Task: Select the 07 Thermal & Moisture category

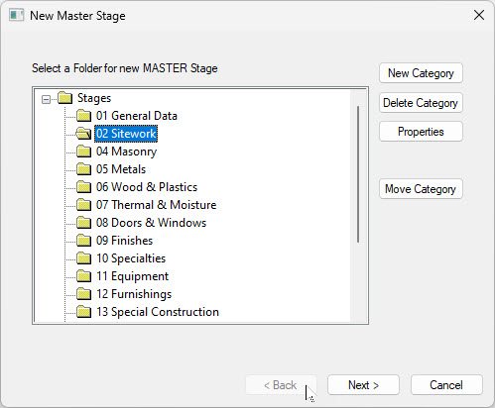Action: click(156, 205)
